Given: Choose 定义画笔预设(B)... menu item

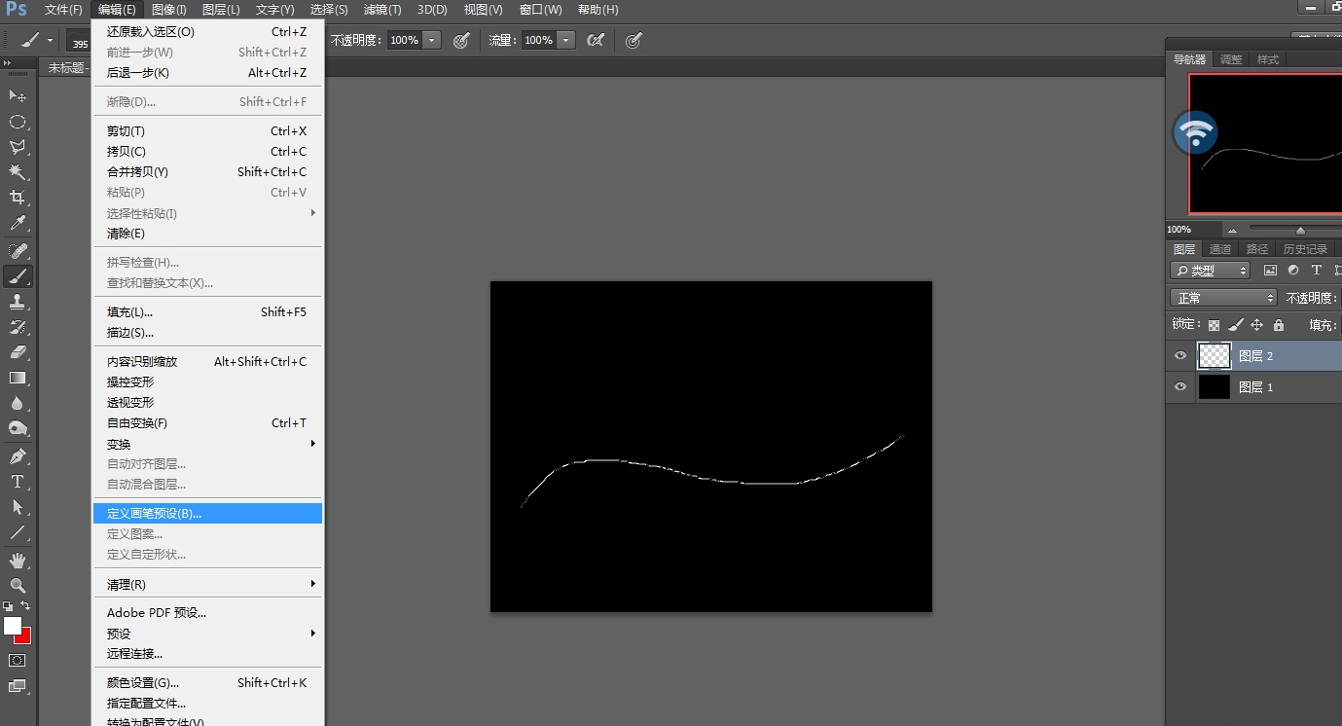Looking at the screenshot, I should pos(207,513).
